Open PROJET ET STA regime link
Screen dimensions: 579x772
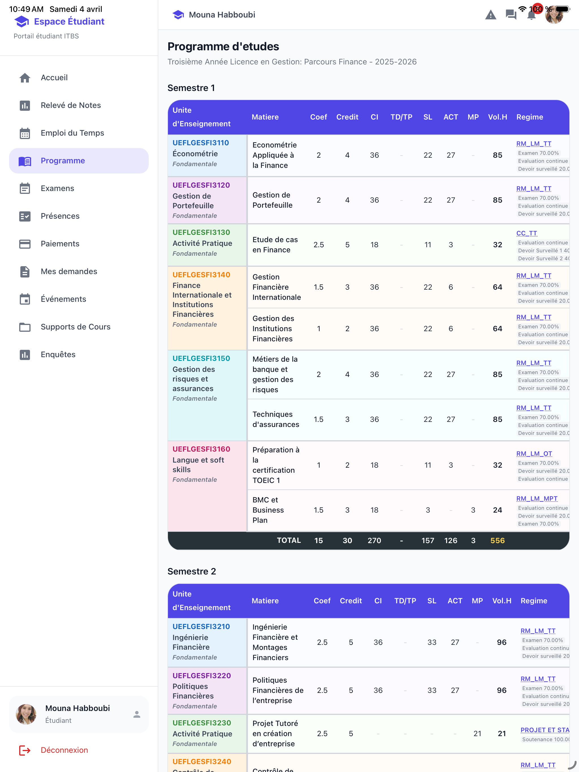pyautogui.click(x=545, y=730)
